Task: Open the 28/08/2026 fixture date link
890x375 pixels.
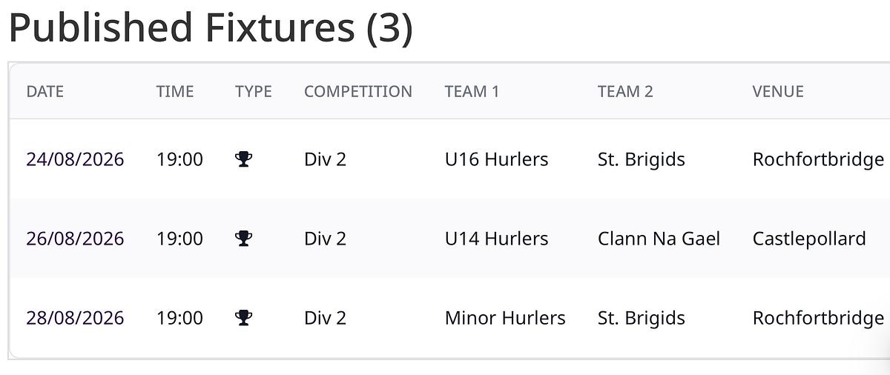Action: tap(75, 318)
